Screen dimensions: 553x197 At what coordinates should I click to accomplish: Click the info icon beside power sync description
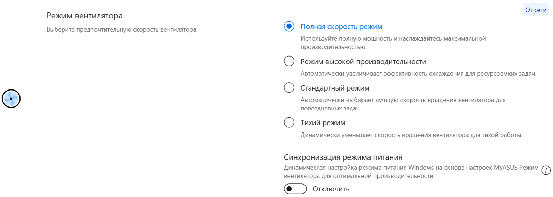click(546, 170)
